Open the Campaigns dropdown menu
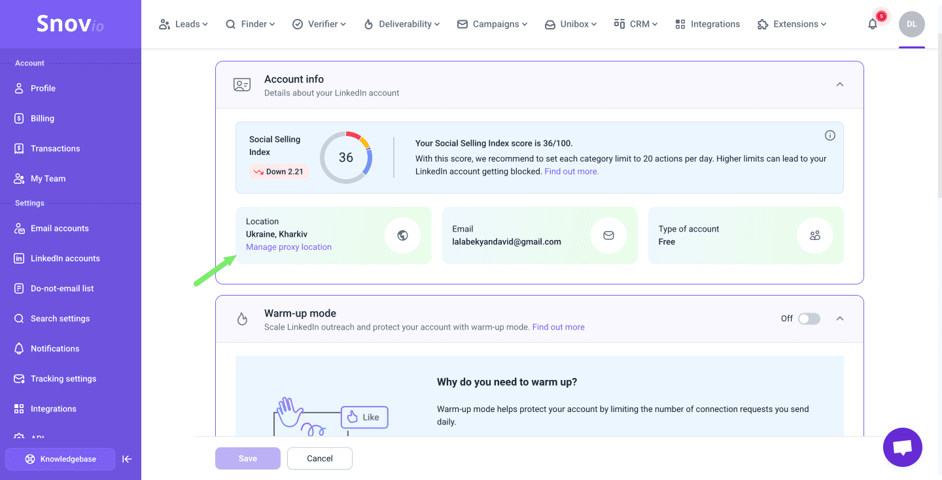This screenshot has width=942, height=480. (x=492, y=24)
